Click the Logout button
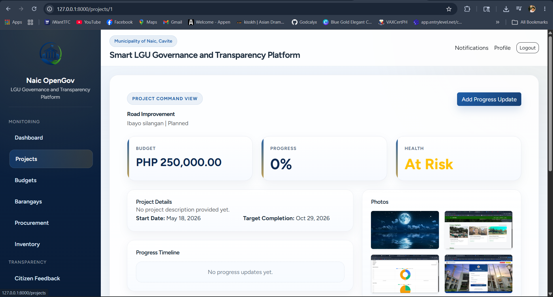The image size is (553, 297). point(527,48)
